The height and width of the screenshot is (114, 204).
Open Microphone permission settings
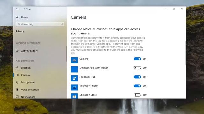pyautogui.click(x=28, y=82)
